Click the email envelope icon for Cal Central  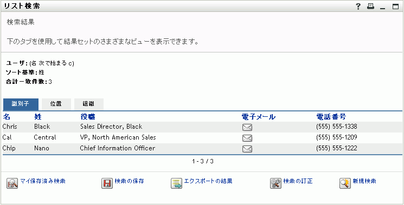coord(247,138)
